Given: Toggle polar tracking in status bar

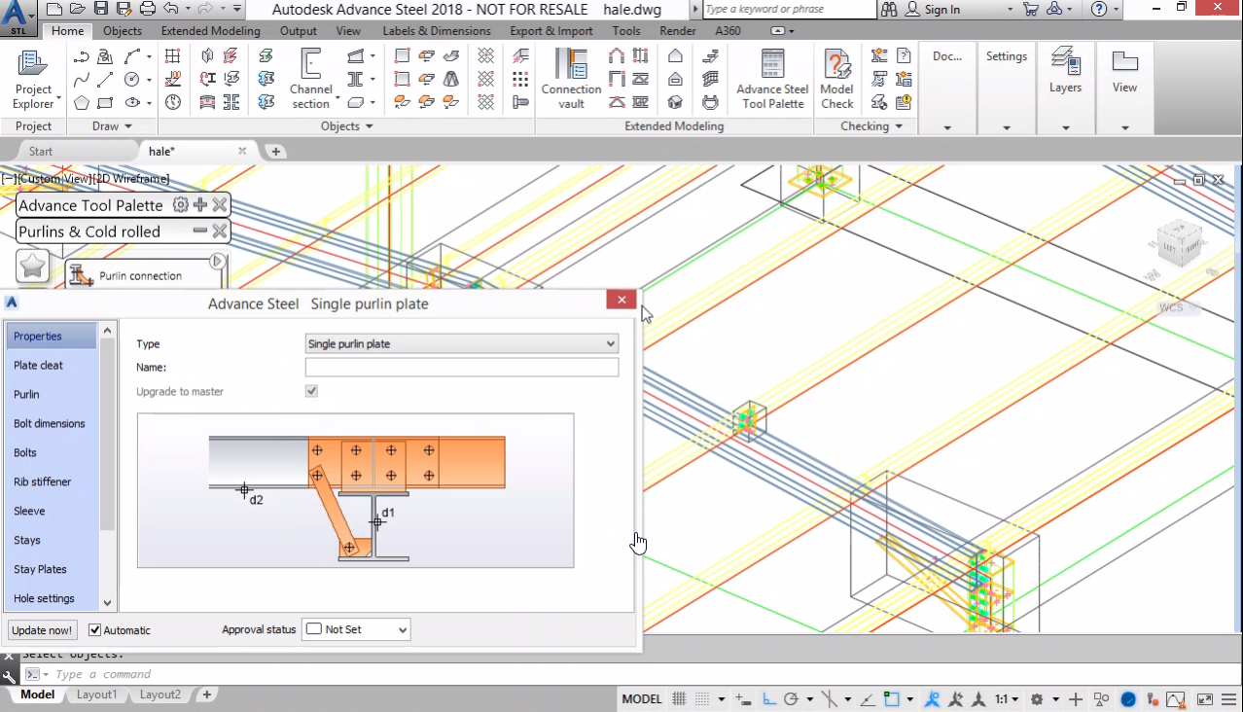Looking at the screenshot, I should pyautogui.click(x=792, y=699).
